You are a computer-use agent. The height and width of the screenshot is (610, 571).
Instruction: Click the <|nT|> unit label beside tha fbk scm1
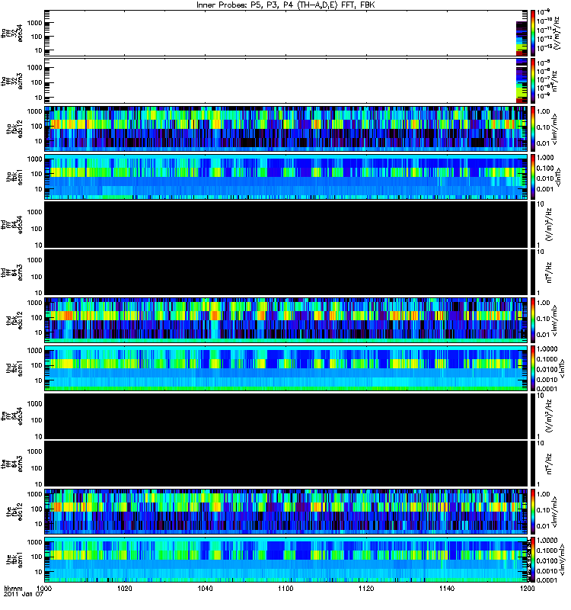click(558, 177)
